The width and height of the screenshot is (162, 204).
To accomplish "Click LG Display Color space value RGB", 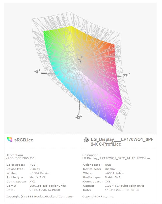I will pos(108,165).
